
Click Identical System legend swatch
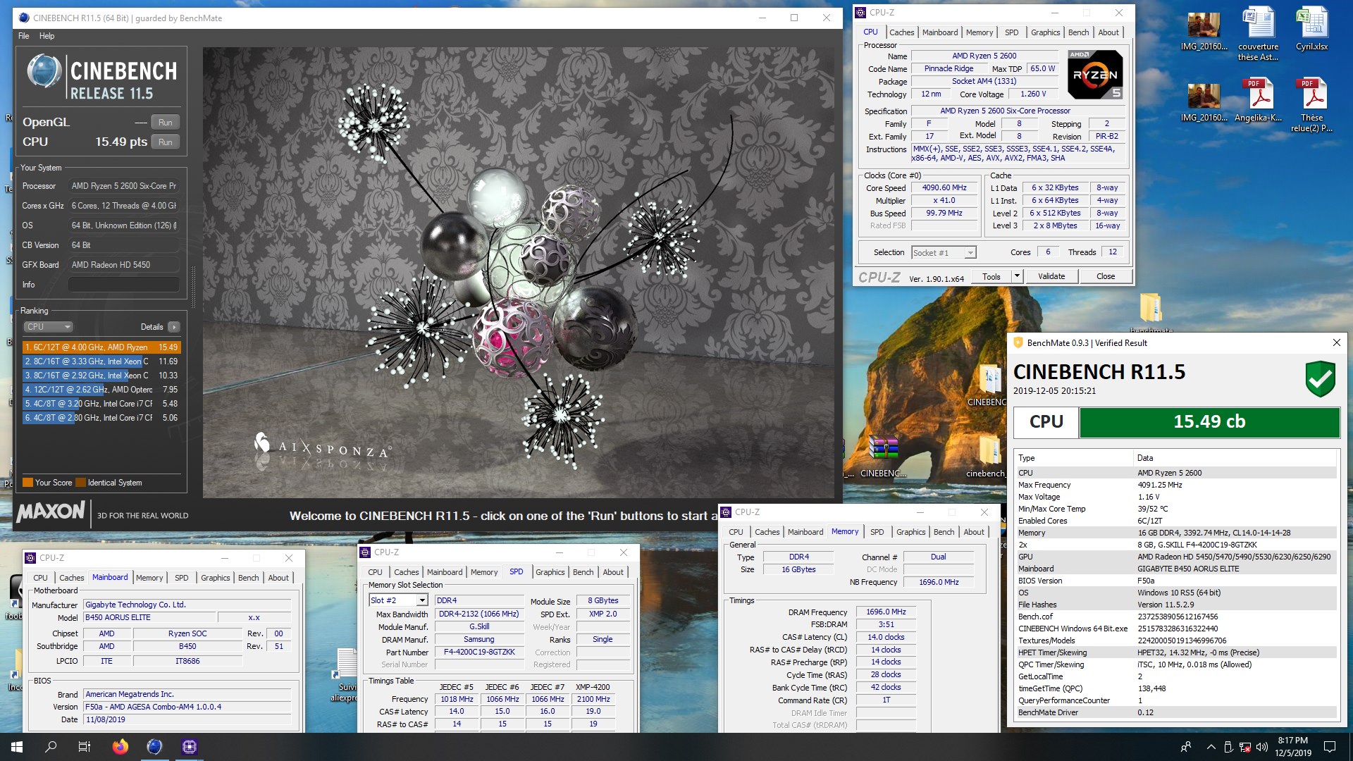(x=81, y=483)
